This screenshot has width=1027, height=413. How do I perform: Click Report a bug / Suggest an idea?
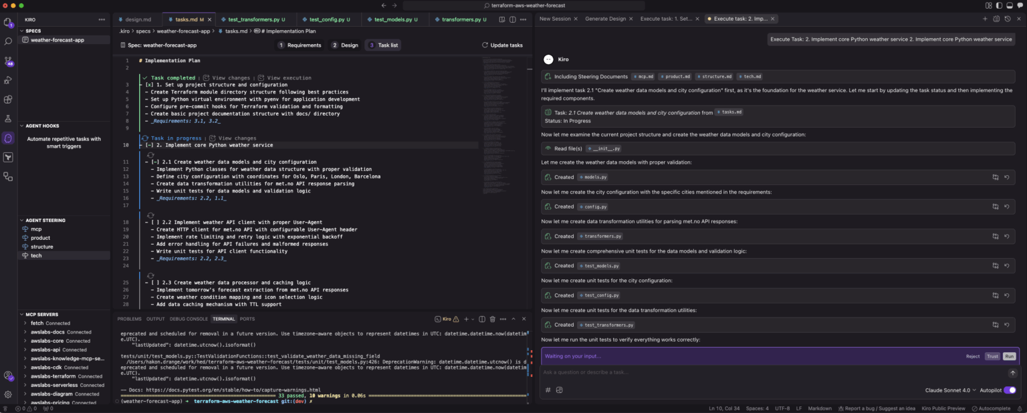pos(877,408)
